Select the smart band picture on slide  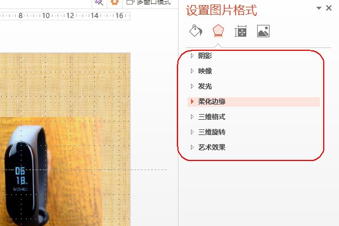pyautogui.click(x=51, y=171)
